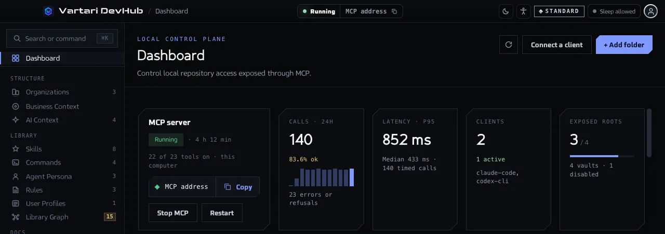665x234 pixels.
Task: Open Library Graph in the sidebar
Action: 62,217
